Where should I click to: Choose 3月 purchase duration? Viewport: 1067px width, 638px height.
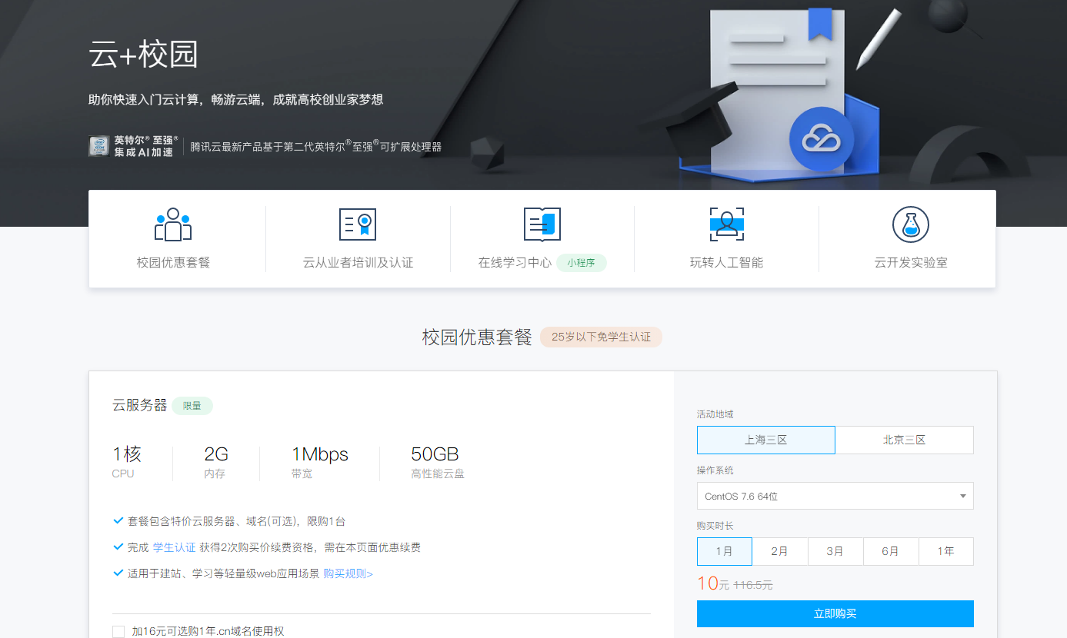835,551
